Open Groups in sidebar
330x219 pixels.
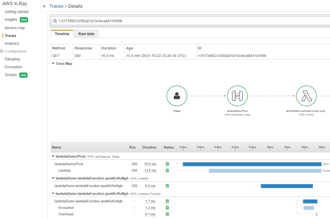(x=10, y=75)
